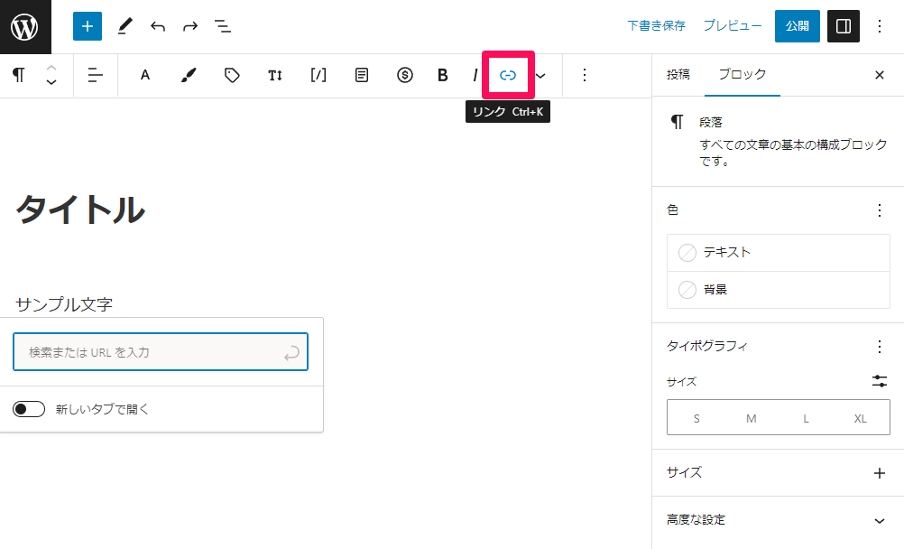Switch to the 投稿 tab
This screenshot has height=549, width=904.
(678, 75)
